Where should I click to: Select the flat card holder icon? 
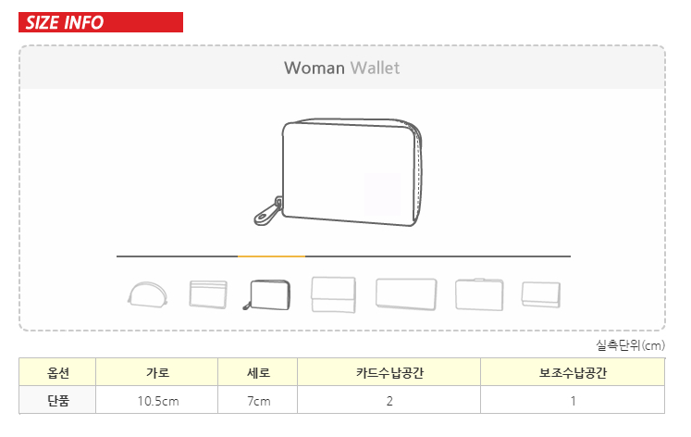pyautogui.click(x=208, y=293)
